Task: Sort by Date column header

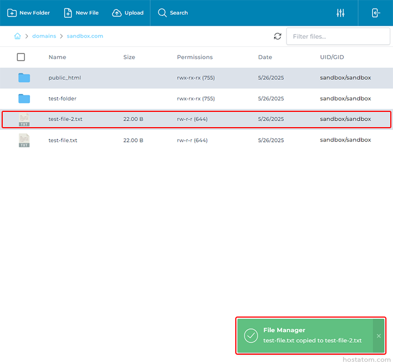Action: (x=265, y=57)
